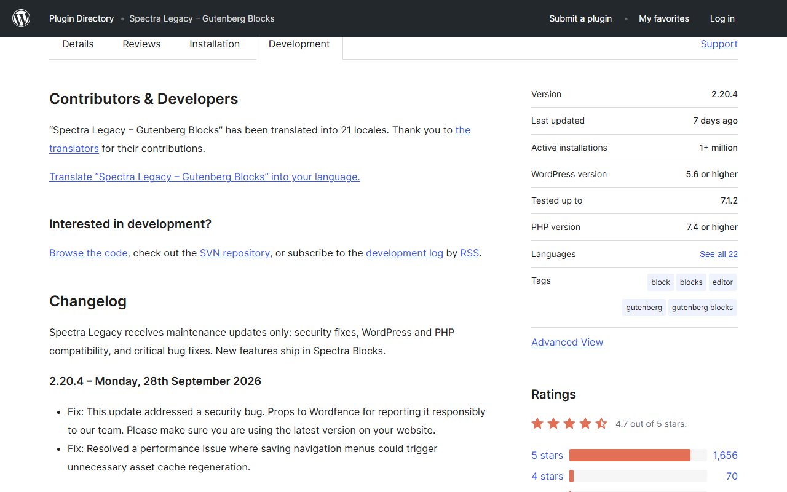This screenshot has height=492, width=787.
Task: Click the first rating star icon
Action: [x=538, y=423]
